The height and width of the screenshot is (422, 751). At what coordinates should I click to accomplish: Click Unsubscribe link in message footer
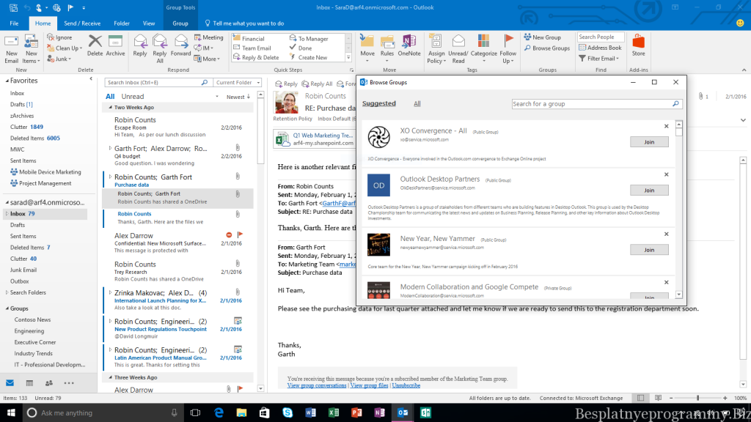pos(406,385)
